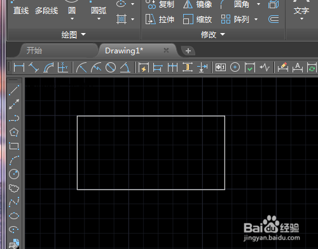This screenshot has height=249, width=318.
Task: Select Arc tool in left toolbar
Action: point(14,160)
